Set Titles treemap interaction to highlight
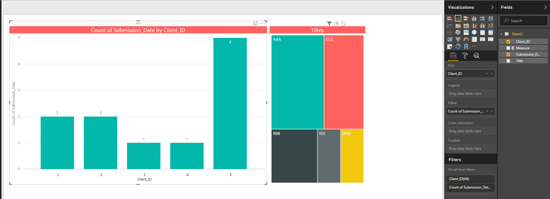550x199 pixels. point(336,24)
